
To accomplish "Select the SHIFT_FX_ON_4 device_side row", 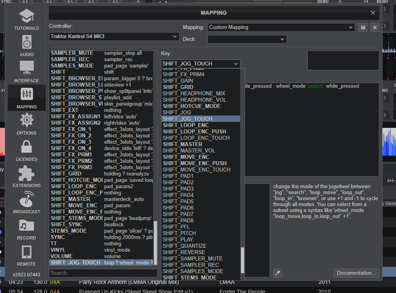I will point(101,148).
